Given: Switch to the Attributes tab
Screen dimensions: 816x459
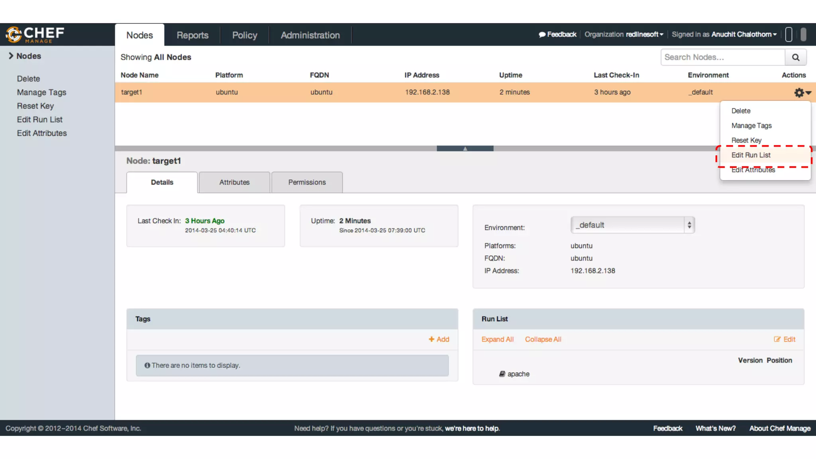Looking at the screenshot, I should pos(234,182).
